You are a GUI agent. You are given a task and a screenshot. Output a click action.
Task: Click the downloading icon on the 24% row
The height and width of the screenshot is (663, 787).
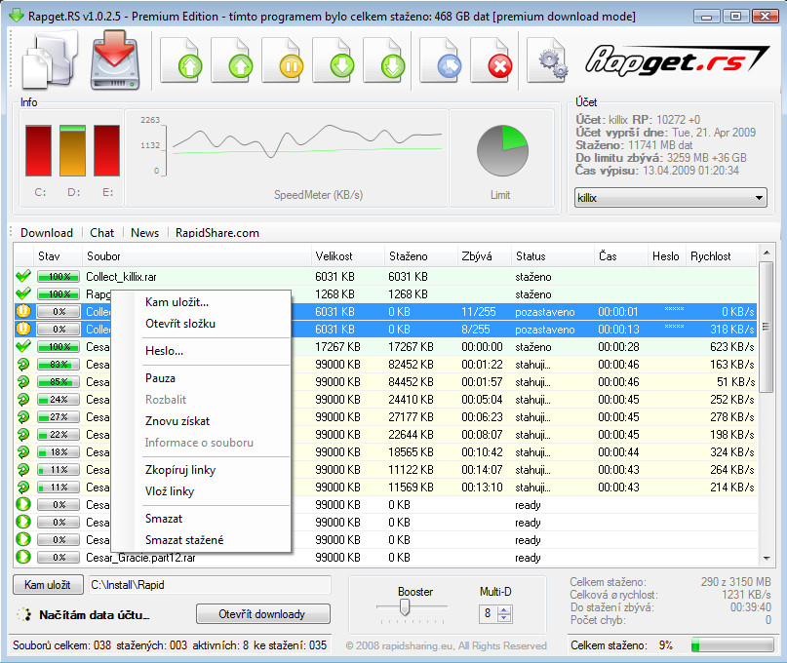23,399
